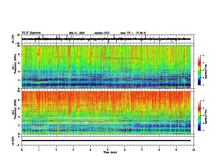The height and width of the screenshot is (168, 218).
Task: Click the time axis tick label "0"
Action: 22,150
